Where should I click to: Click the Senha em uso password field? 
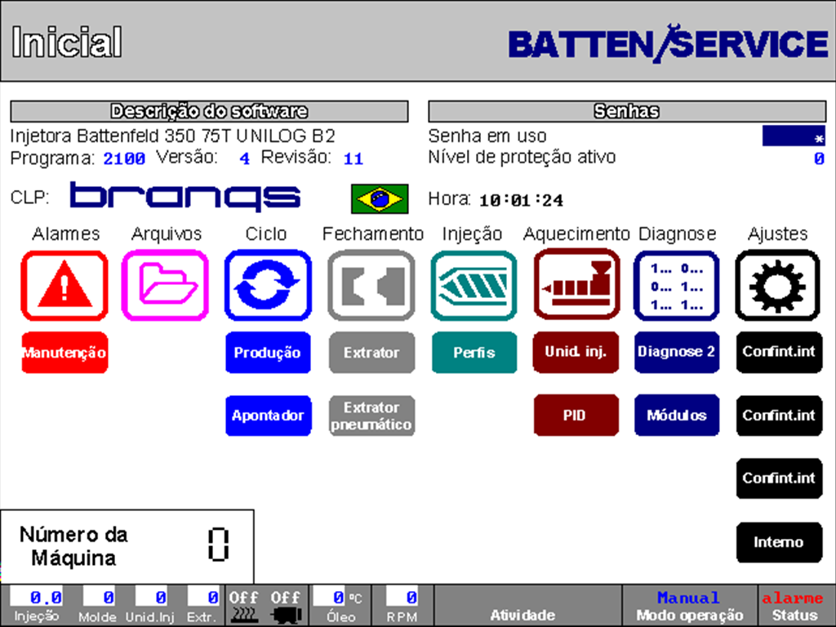tap(794, 136)
